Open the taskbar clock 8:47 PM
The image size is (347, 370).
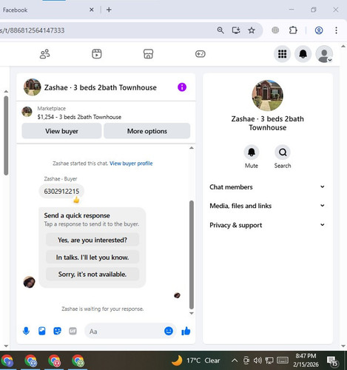click(x=306, y=360)
